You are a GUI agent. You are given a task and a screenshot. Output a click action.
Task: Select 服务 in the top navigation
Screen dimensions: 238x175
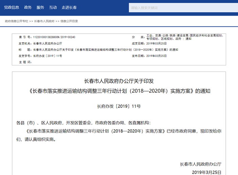(40, 7)
